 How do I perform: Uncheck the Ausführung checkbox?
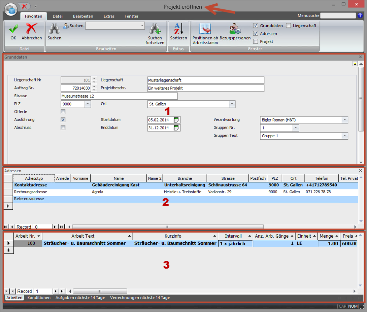point(63,120)
